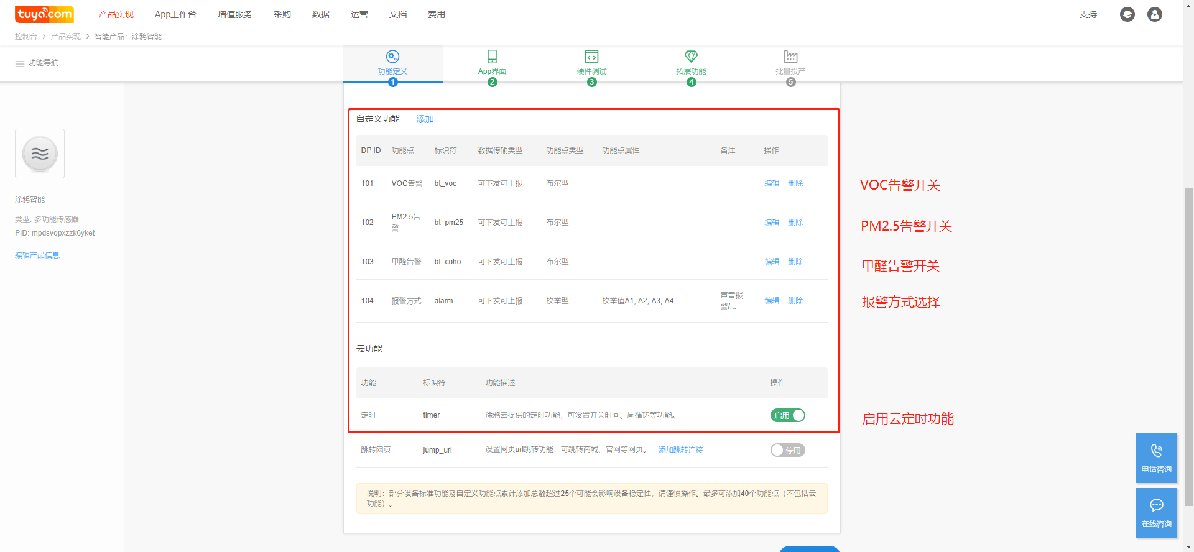This screenshot has width=1194, height=552.
Task: Click the 添加跳转连接 link
Action: (x=680, y=450)
